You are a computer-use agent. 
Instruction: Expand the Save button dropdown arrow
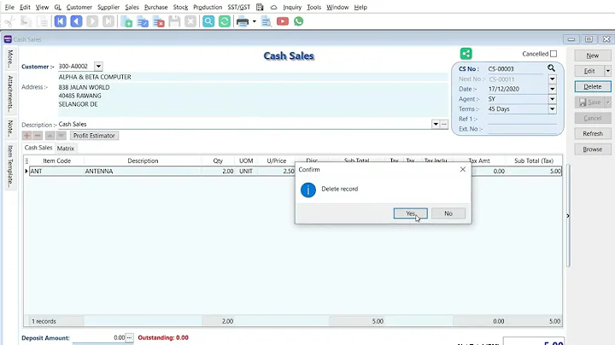tap(607, 102)
